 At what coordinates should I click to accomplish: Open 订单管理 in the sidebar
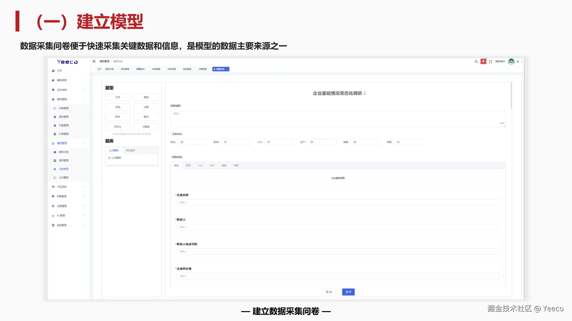pos(63,134)
